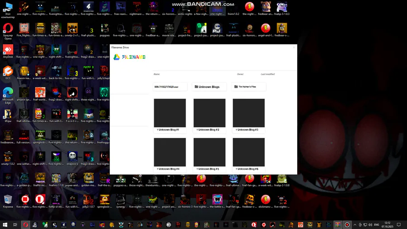The height and width of the screenshot is (229, 407).
Task: Select the fnaf-world... desktop icon
Action: point(40,94)
